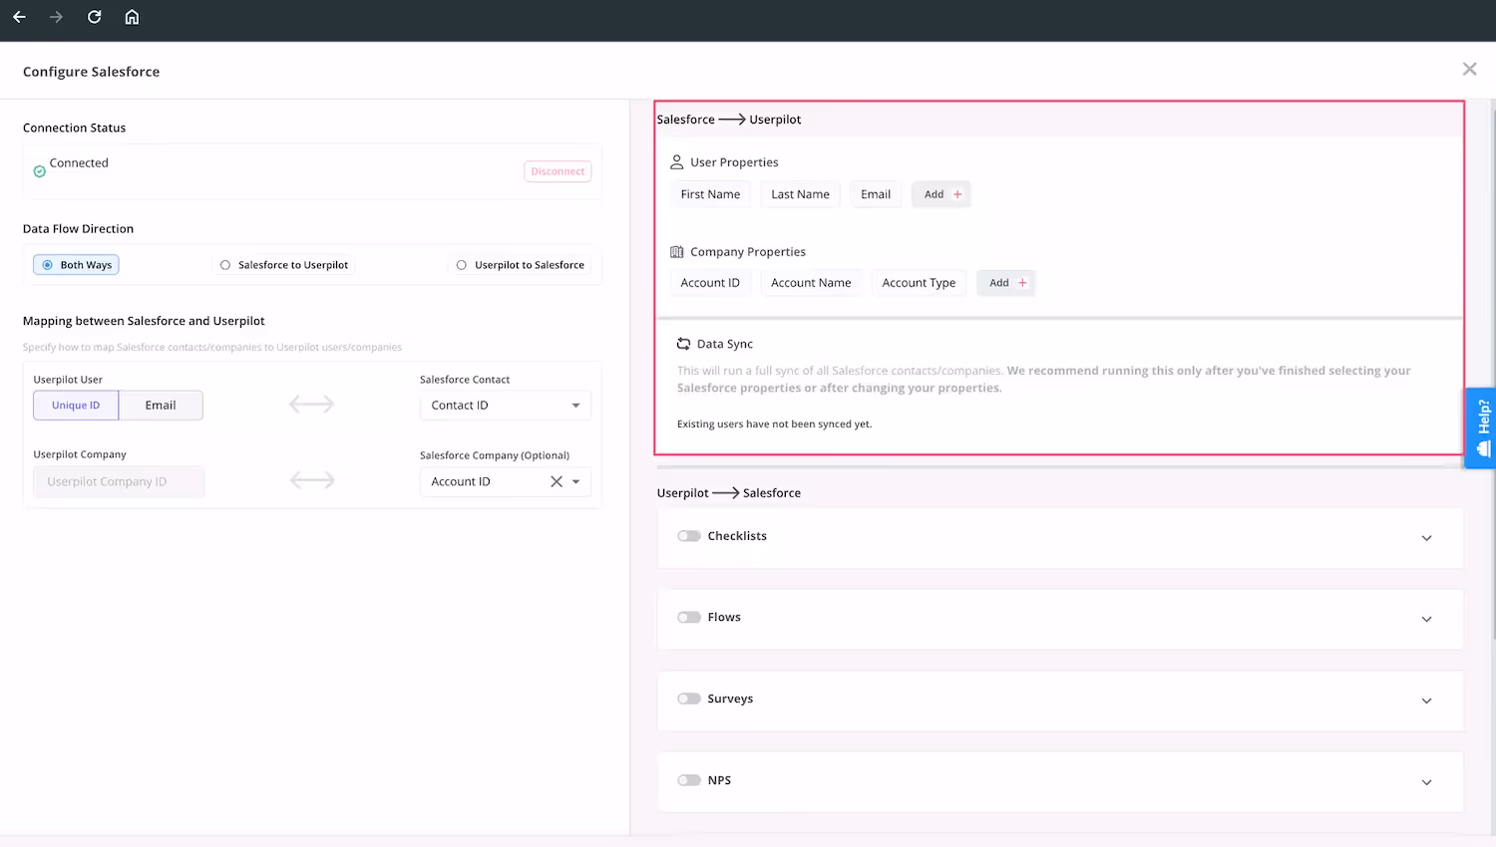Viewport: 1496px width, 847px height.
Task: Click the Userpilot Company ID field
Action: click(119, 481)
